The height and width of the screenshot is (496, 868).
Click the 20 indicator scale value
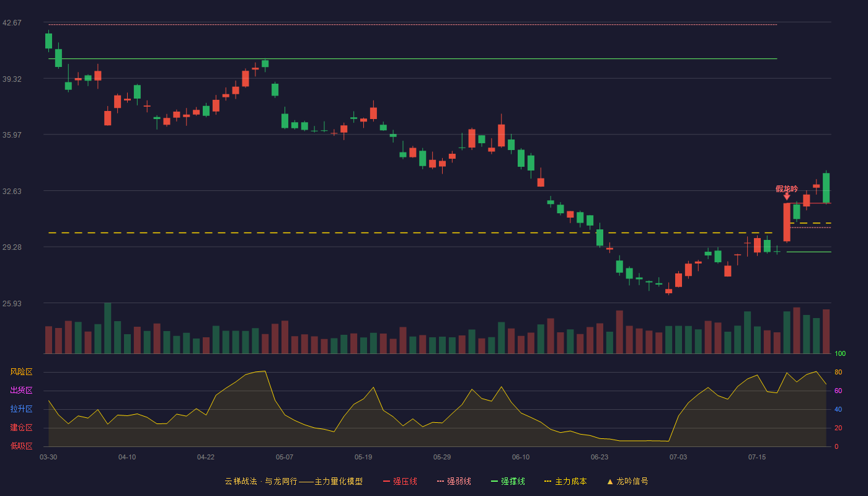click(x=838, y=428)
